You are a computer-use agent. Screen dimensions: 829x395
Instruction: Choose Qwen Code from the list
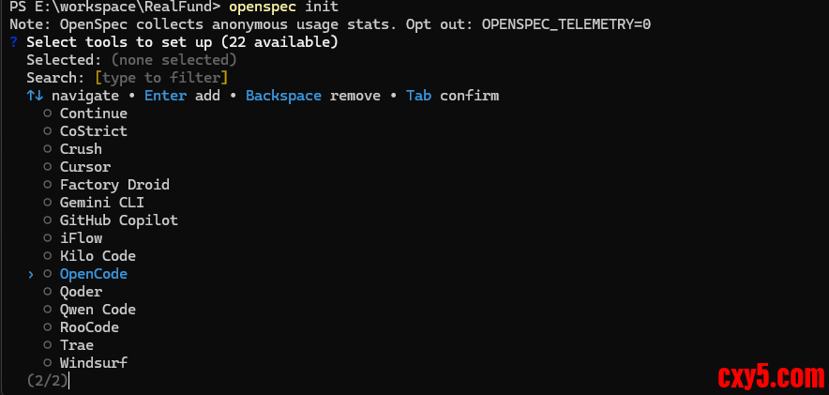coord(98,310)
